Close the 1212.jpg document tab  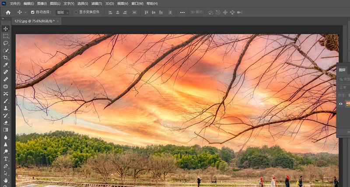click(x=59, y=21)
